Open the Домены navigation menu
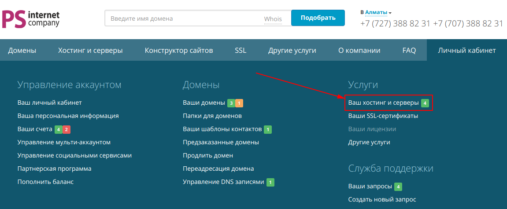This screenshot has width=507, height=209. (x=22, y=51)
